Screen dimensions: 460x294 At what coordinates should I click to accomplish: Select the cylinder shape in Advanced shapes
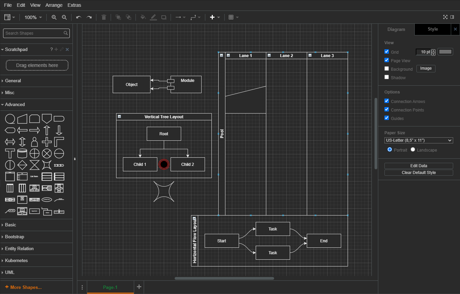point(22,153)
